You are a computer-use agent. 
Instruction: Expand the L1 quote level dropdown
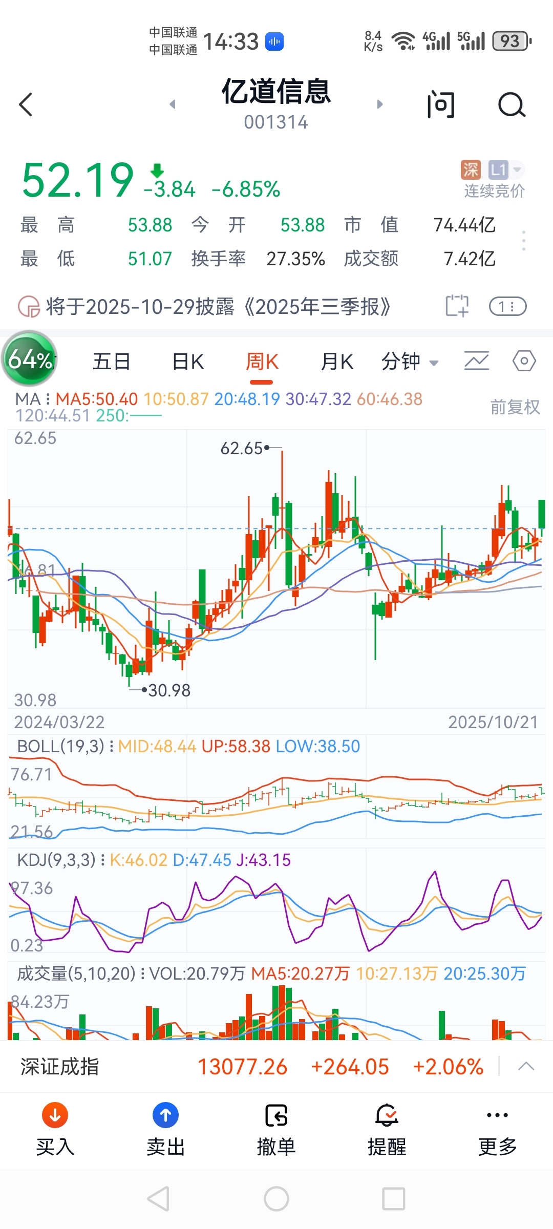click(506, 169)
